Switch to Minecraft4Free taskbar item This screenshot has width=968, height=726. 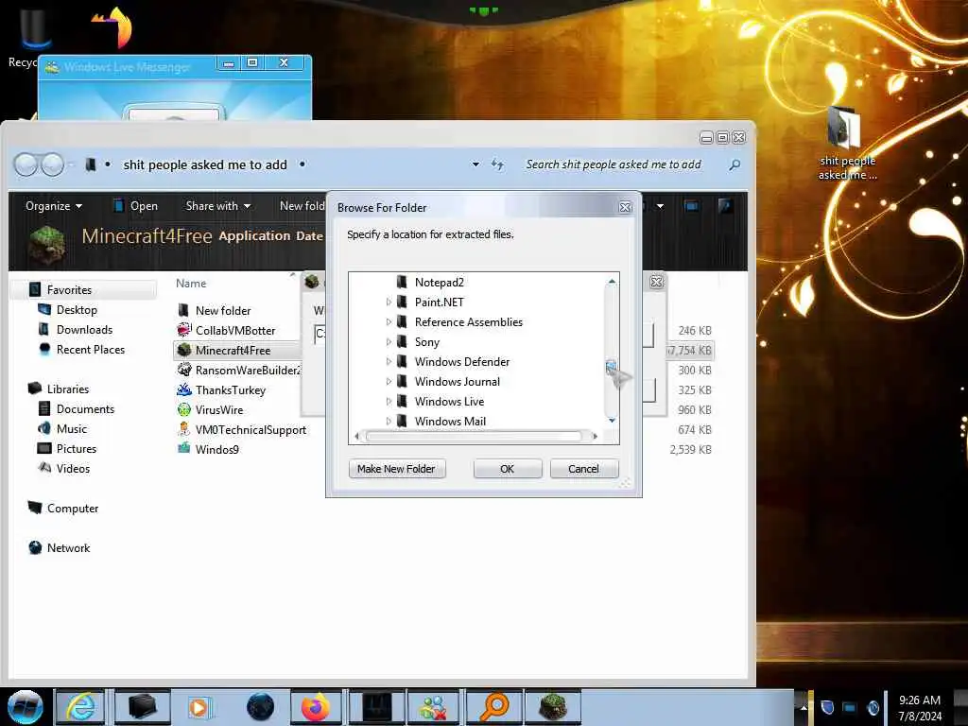point(553,707)
